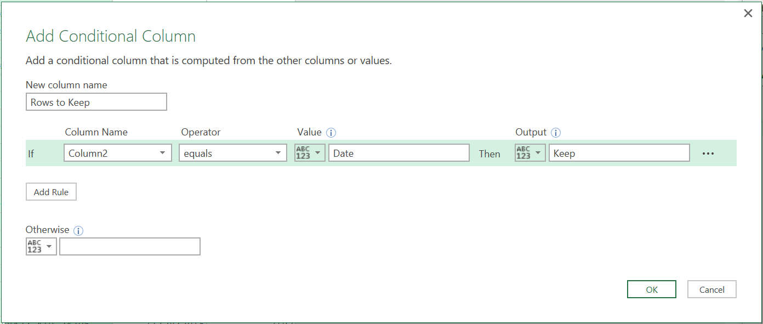The image size is (763, 324).
Task: Click the info icon next to Otherwise
Action: coord(78,230)
